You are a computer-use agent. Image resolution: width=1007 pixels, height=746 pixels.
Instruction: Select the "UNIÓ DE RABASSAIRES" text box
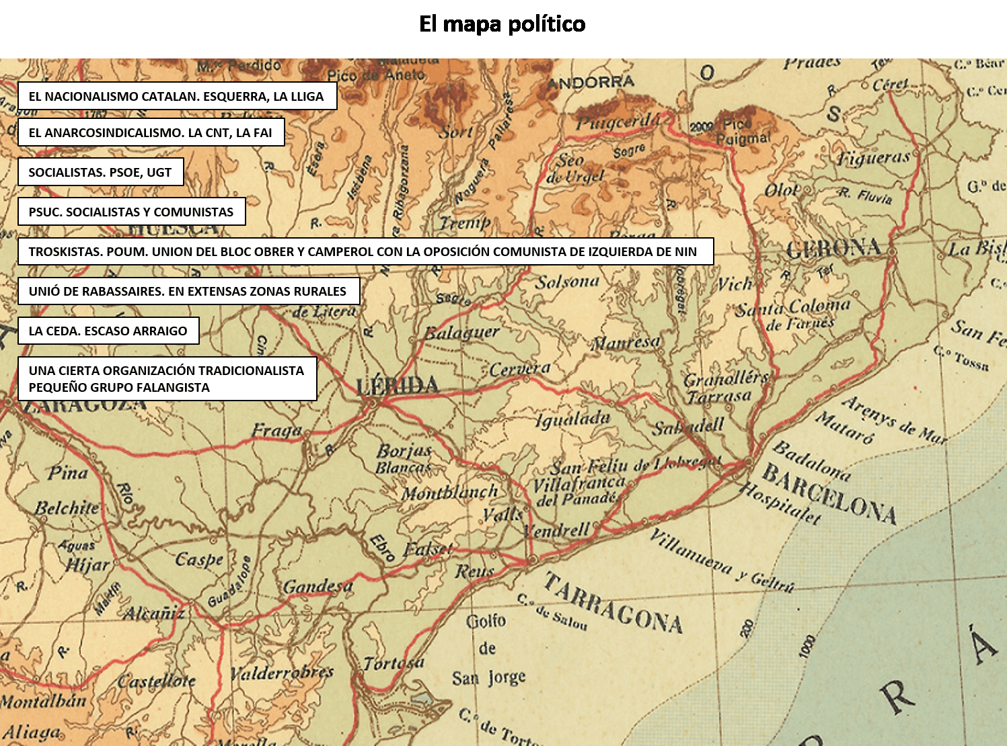[189, 291]
